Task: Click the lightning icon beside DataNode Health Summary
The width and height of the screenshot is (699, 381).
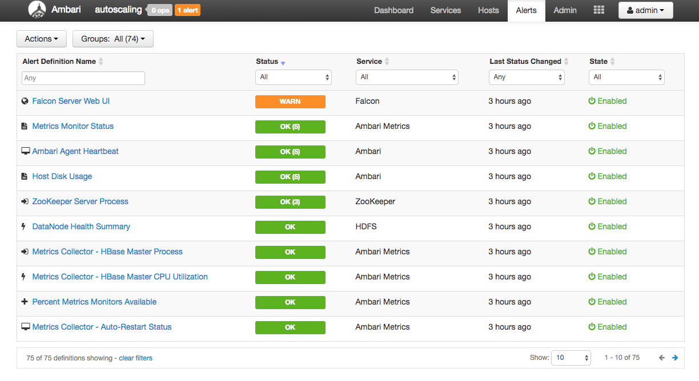Action: [x=23, y=226]
